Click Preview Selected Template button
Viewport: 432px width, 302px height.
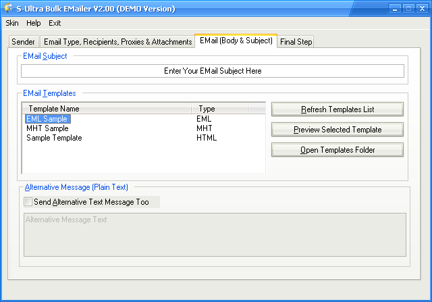[337, 130]
